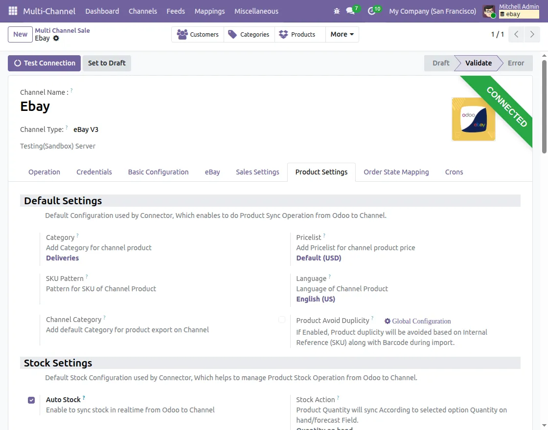Viewport: 548px width, 430px height.
Task: Open the Miscellaneous menu
Action: coord(256,11)
